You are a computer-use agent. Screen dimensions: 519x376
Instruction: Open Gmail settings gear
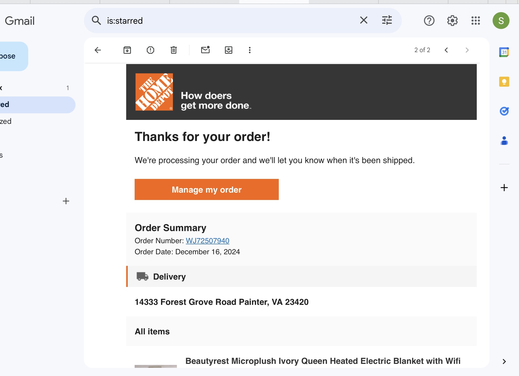(x=452, y=21)
